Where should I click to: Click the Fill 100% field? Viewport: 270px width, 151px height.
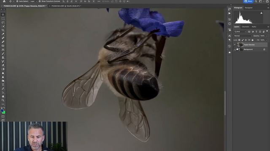tap(262, 40)
